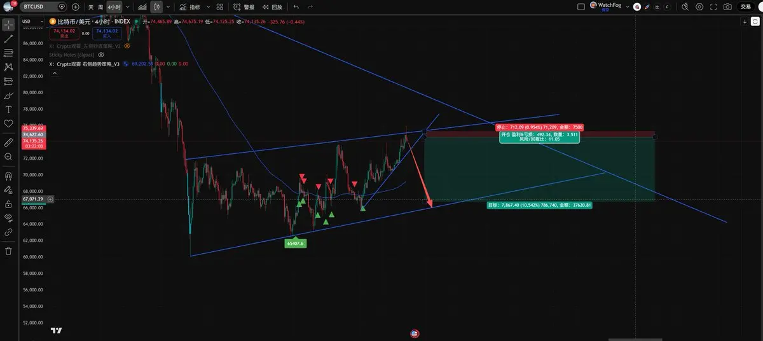Image resolution: width=763 pixels, height=341 pixels.
Task: Click the scroll-down arrow at chart top right
Action: [745, 22]
